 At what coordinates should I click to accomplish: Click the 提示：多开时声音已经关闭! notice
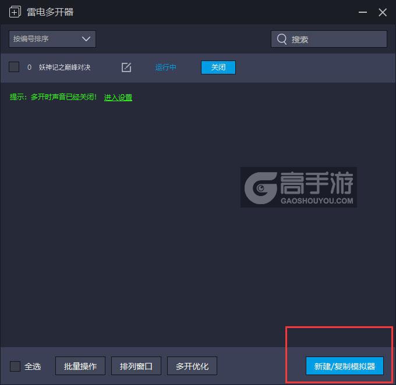[x=53, y=97]
